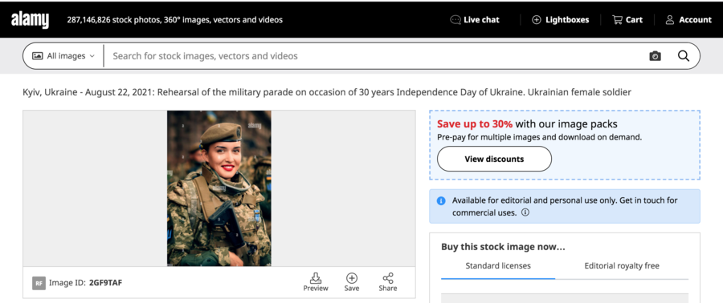Share the stock image
Screen dimensions: 723x303
[388, 282]
